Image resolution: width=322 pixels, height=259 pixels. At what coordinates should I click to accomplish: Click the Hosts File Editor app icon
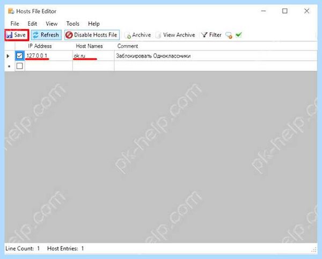(11, 11)
